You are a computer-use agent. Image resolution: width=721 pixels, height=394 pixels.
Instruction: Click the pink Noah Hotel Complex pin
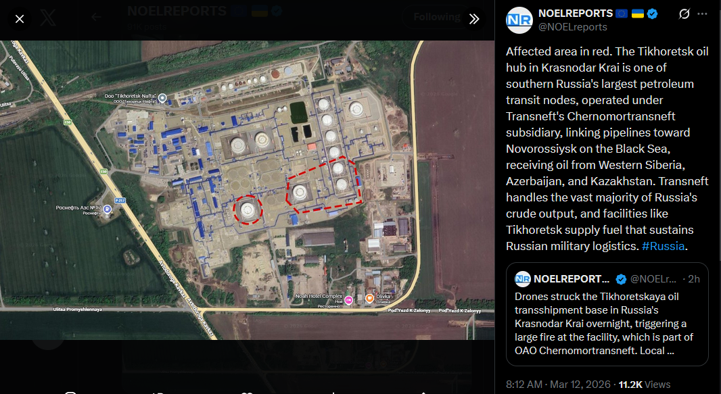click(348, 300)
